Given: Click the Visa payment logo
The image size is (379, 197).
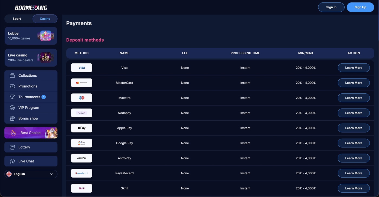Looking at the screenshot, I should click(81, 68).
